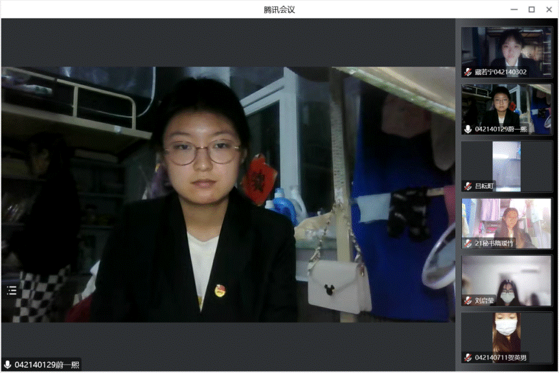
Task: Click the name label 臧若宁042140302
Action: [501, 72]
